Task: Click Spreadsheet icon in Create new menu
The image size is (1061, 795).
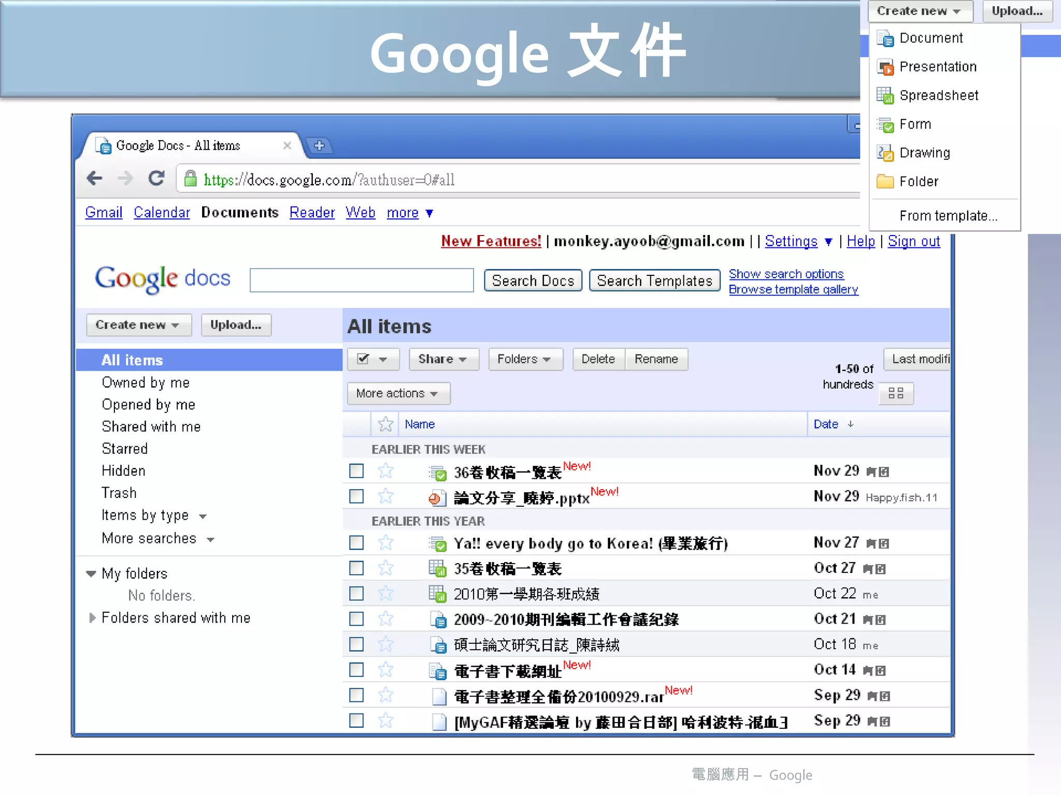Action: coord(885,95)
